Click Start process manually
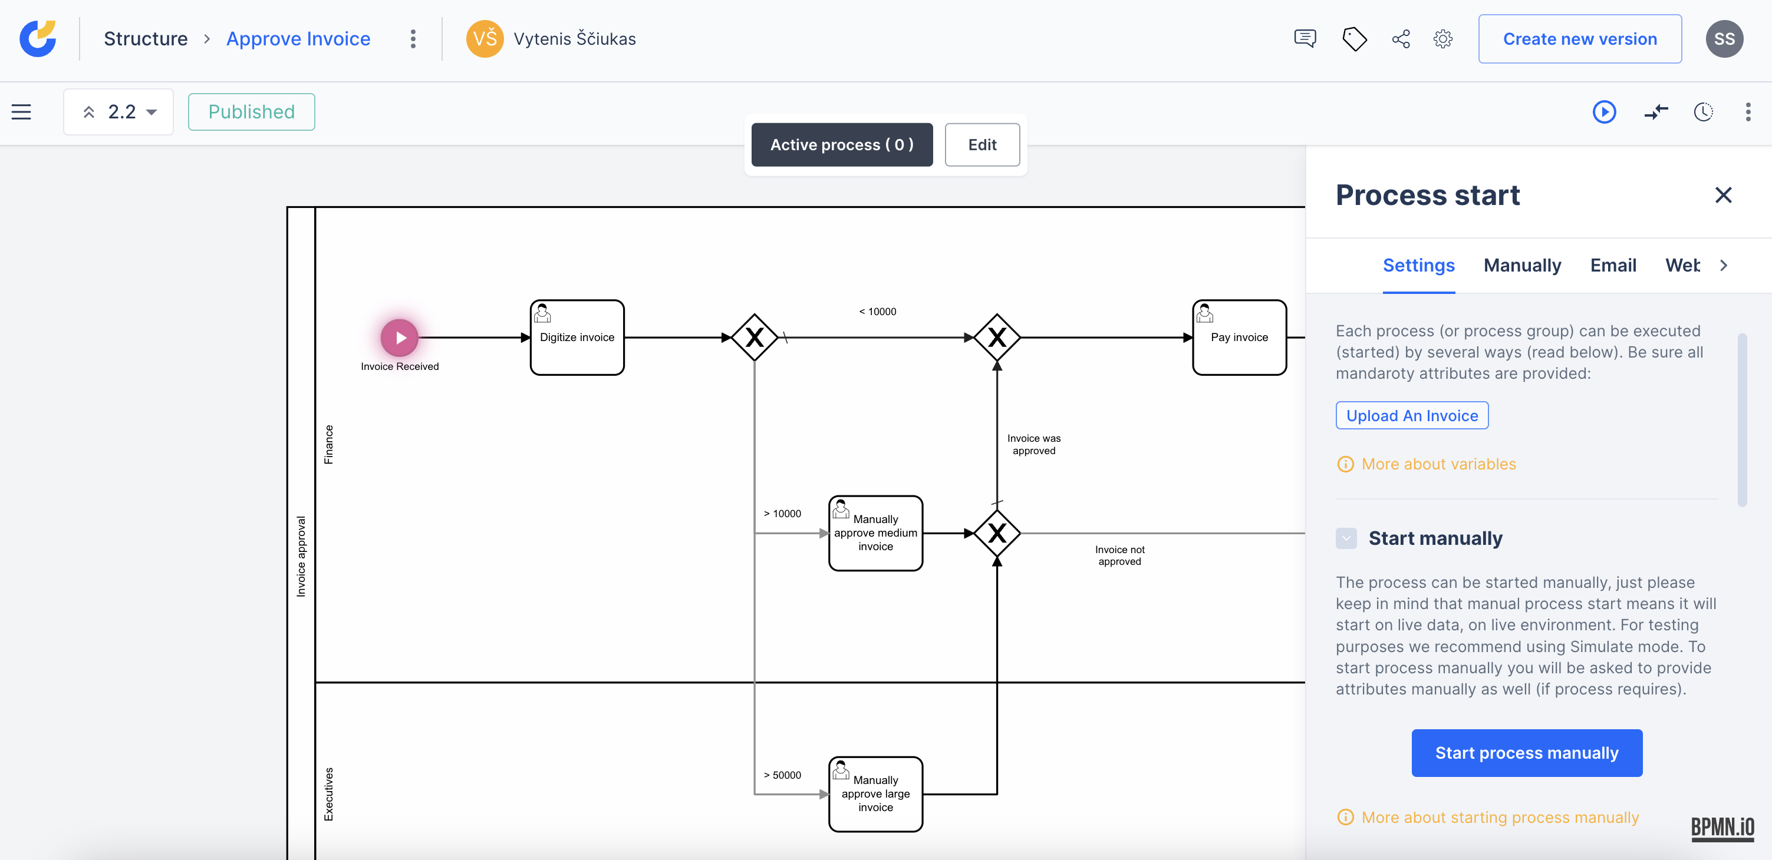Viewport: 1772px width, 860px height. pos(1526,753)
